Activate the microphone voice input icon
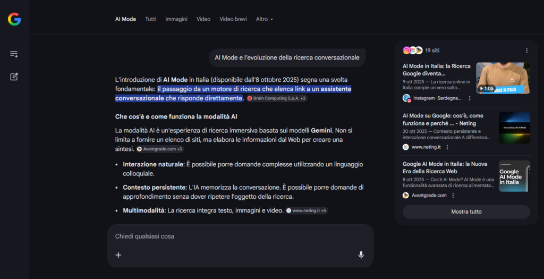 click(361, 255)
